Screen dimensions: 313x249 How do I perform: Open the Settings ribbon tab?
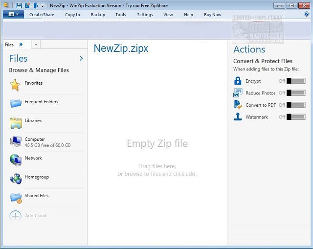[145, 15]
